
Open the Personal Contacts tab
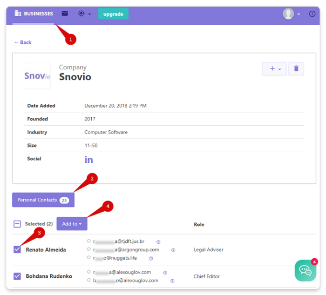tap(43, 200)
